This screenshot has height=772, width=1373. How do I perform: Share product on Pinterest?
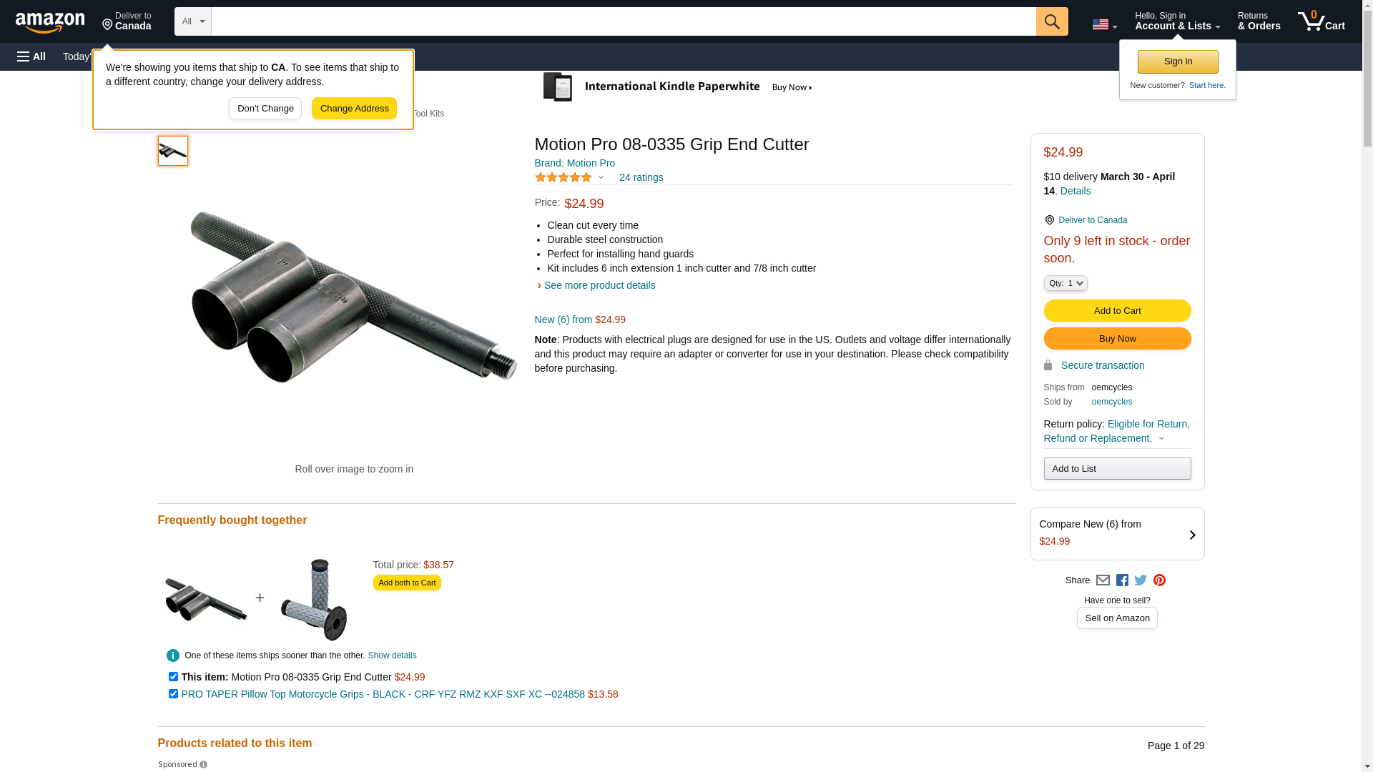(1159, 580)
